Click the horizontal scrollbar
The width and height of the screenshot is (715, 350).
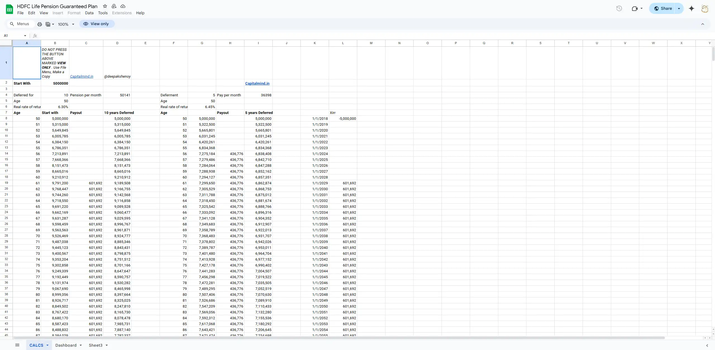(339, 338)
